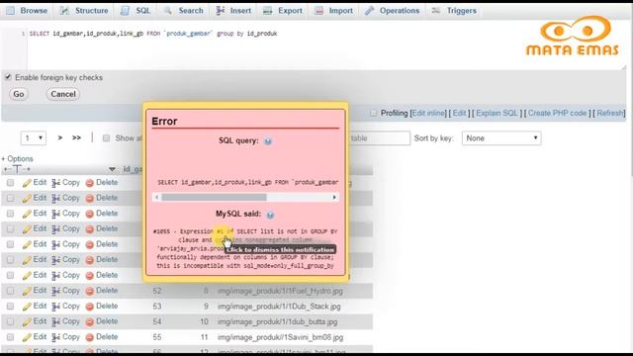The image size is (633, 356).
Task: Click the SQL query help icon
Action: [268, 141]
